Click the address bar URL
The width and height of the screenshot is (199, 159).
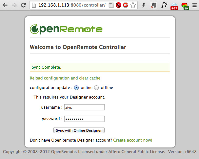71,5
